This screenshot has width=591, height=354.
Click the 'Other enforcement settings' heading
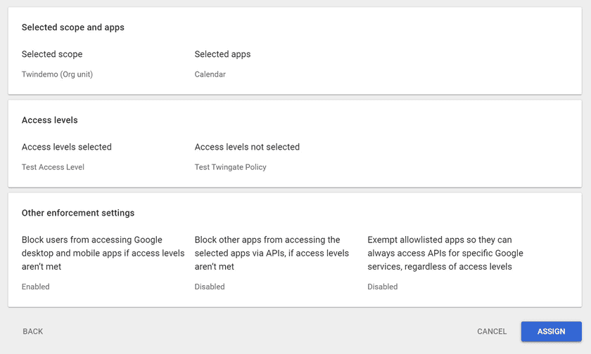pos(78,213)
